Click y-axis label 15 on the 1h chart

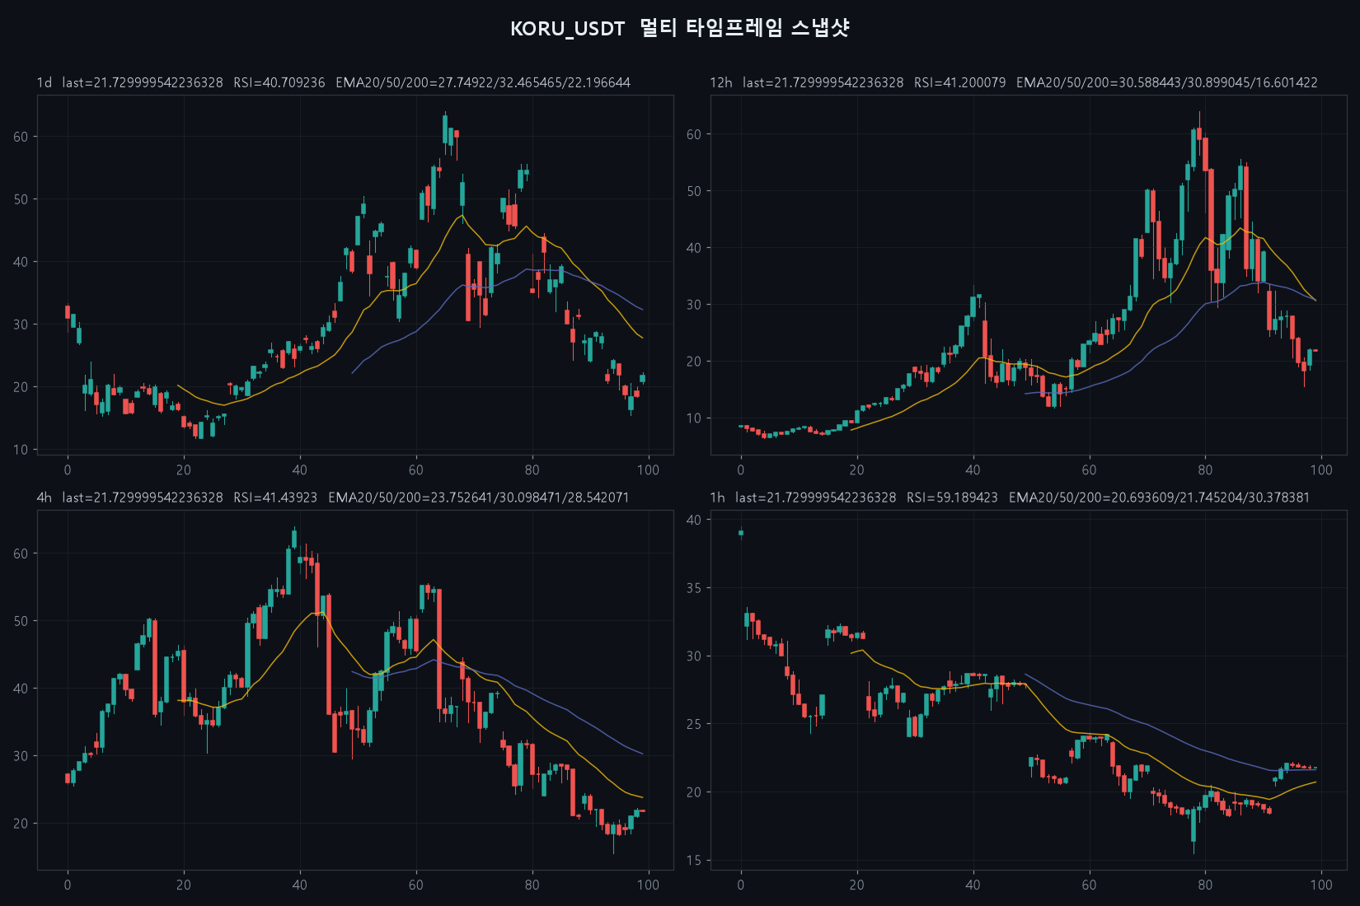[x=694, y=860]
